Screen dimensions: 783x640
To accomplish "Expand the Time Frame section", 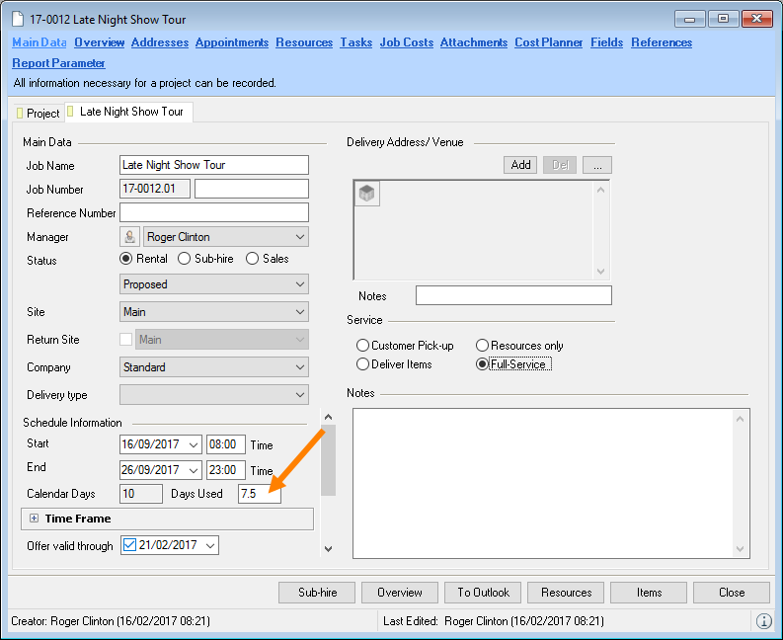I will 34,519.
